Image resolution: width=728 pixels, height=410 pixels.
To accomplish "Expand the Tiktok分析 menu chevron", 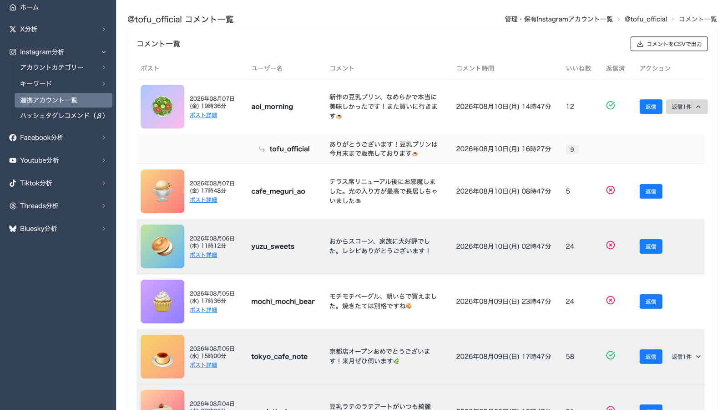I will 104,183.
